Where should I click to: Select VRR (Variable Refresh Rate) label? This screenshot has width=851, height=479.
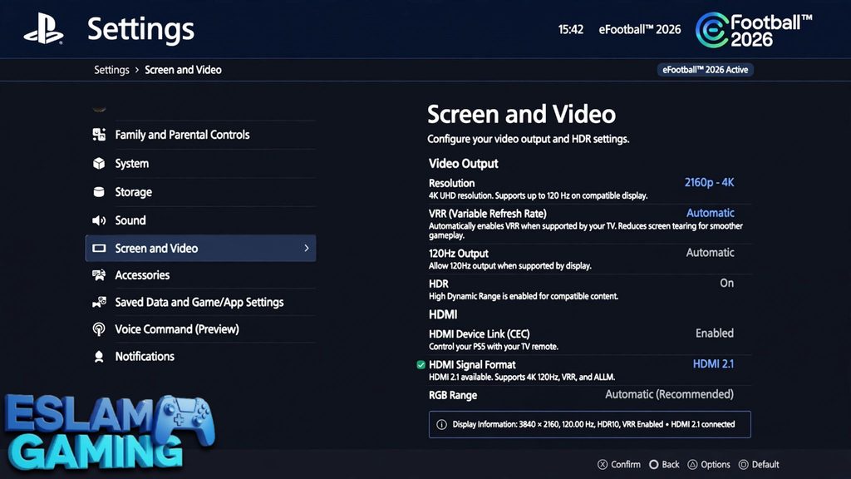(x=487, y=214)
